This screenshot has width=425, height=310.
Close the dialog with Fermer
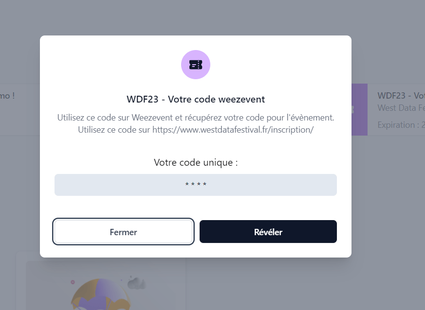click(123, 232)
